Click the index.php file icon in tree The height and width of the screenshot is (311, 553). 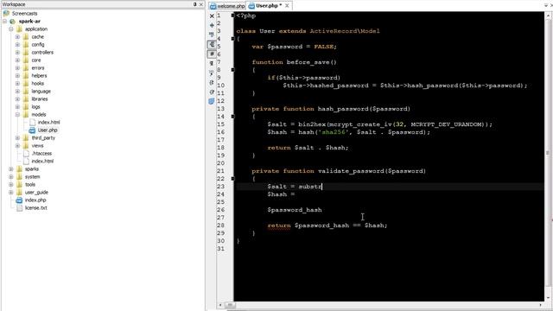(19, 200)
